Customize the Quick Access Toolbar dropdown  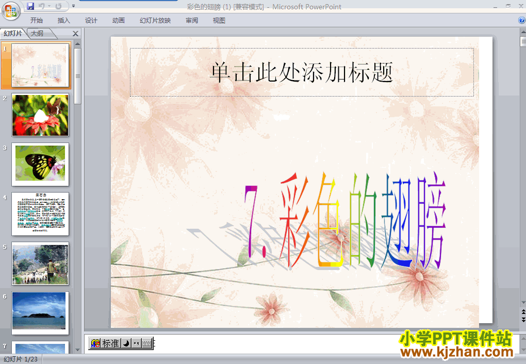tap(73, 6)
